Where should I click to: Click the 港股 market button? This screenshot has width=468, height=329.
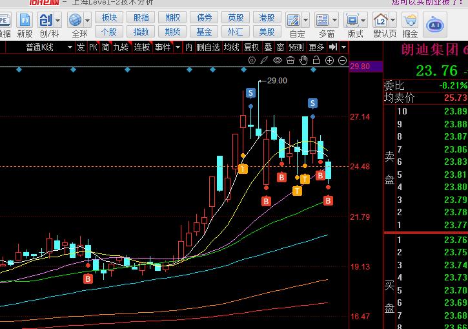(267, 17)
